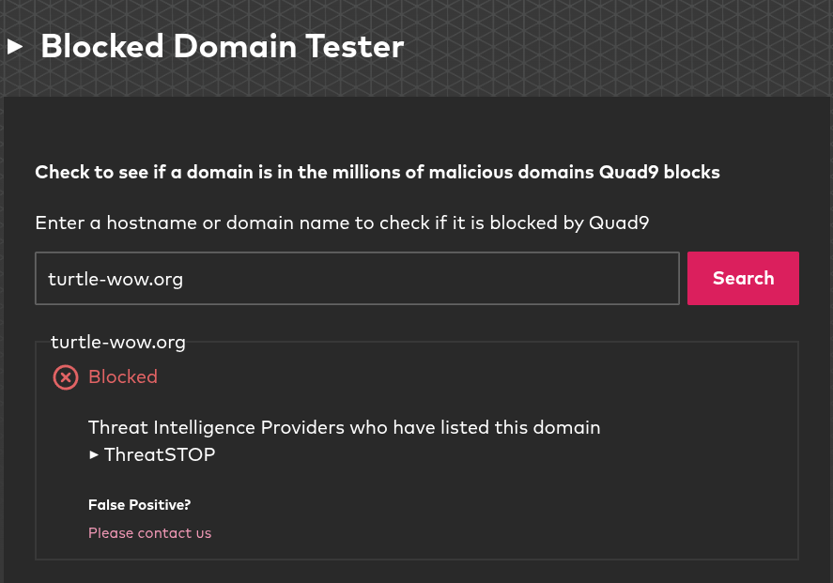Expand the ThreatSTOP disclosure triangle
Image resolution: width=833 pixels, height=583 pixels.
coord(94,454)
